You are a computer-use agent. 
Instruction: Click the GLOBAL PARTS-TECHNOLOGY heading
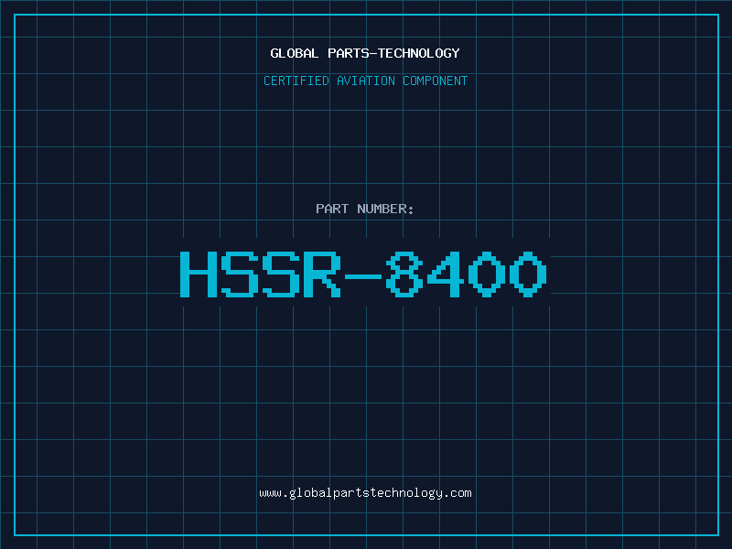(365, 53)
